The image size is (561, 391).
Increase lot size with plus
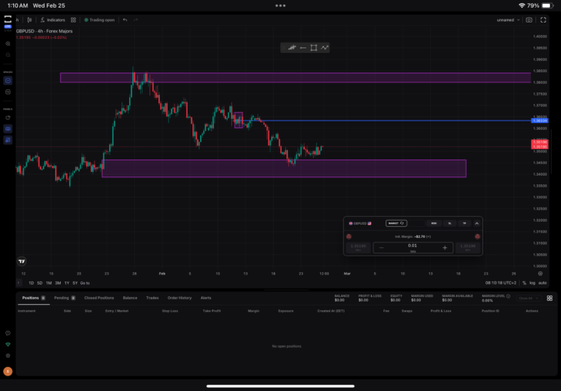445,248
